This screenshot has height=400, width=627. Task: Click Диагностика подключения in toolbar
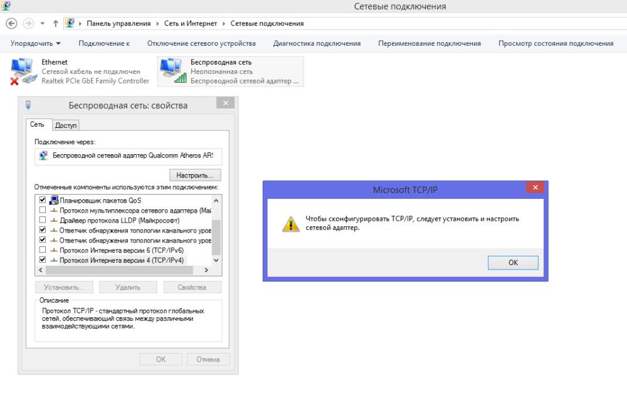tap(317, 43)
